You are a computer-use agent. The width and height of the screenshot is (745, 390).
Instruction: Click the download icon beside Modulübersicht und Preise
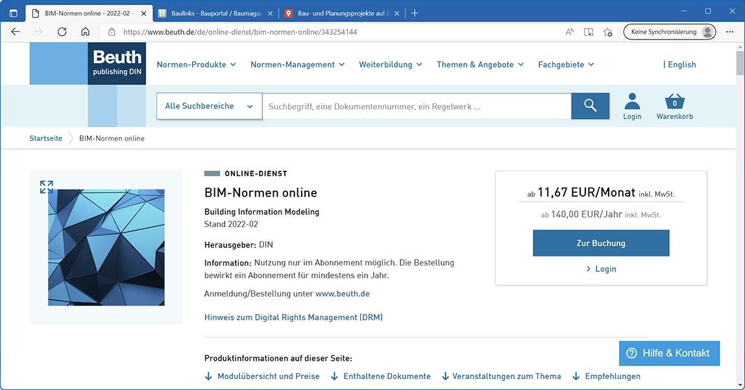[x=208, y=376]
